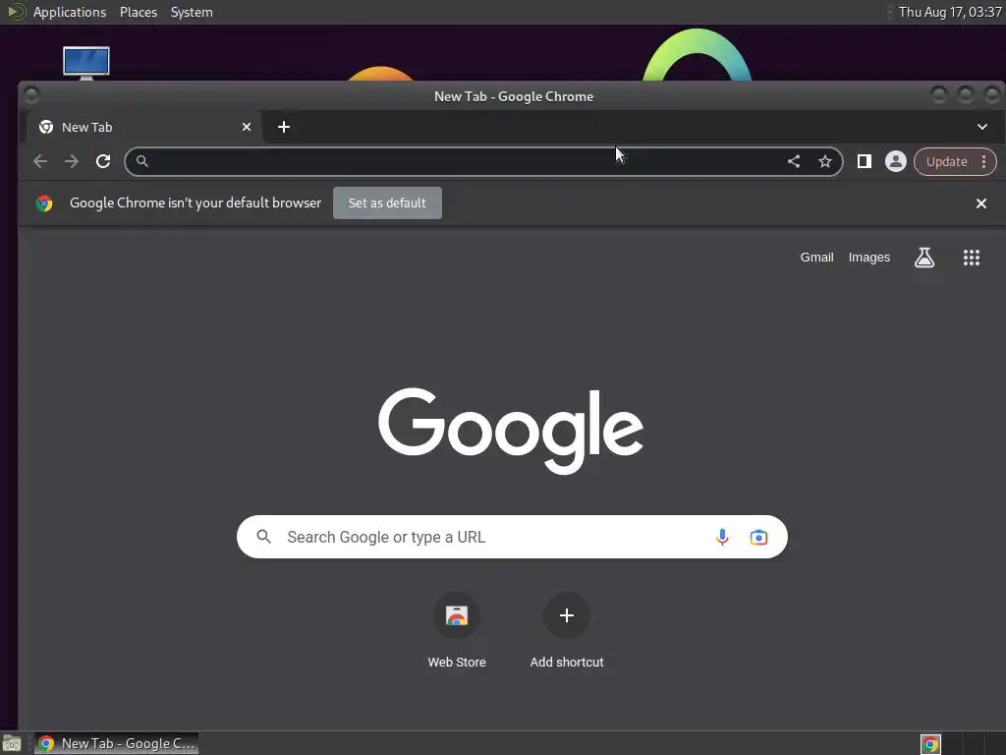The width and height of the screenshot is (1006, 755).
Task: Dismiss the default browser infobar
Action: tap(981, 203)
